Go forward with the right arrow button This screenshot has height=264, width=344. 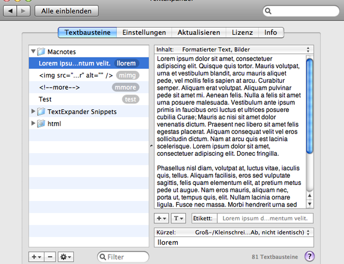(x=23, y=11)
